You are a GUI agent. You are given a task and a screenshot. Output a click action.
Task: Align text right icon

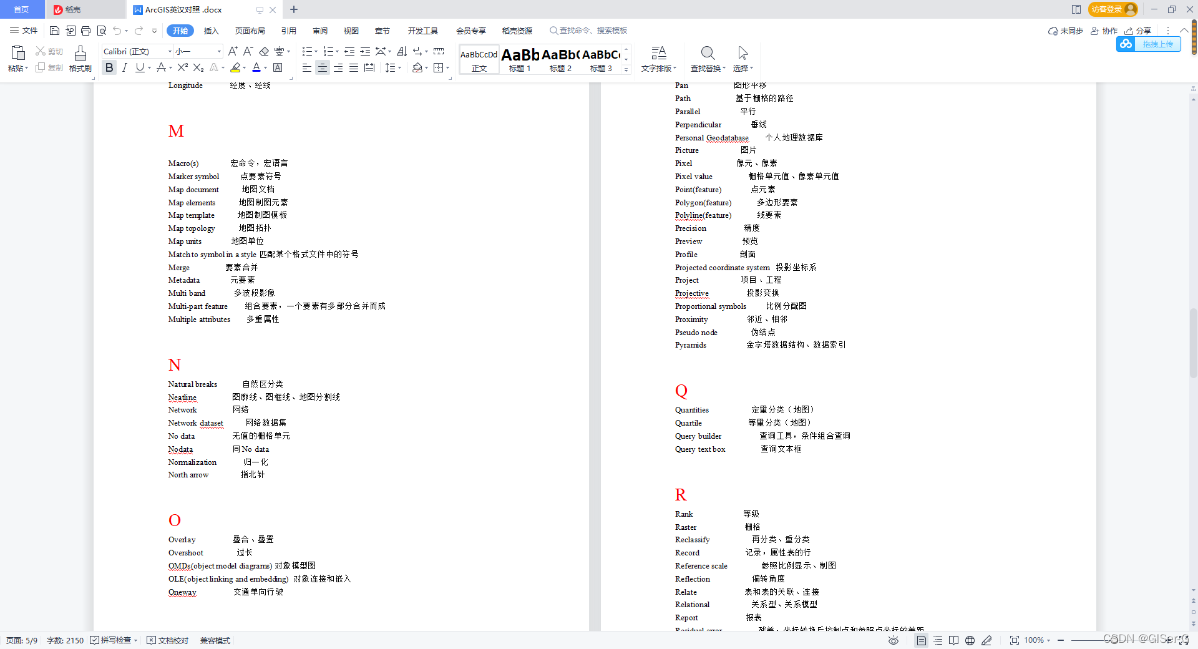[x=338, y=67]
